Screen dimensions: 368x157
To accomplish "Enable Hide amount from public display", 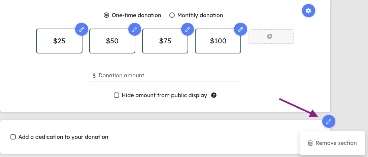I will point(116,95).
